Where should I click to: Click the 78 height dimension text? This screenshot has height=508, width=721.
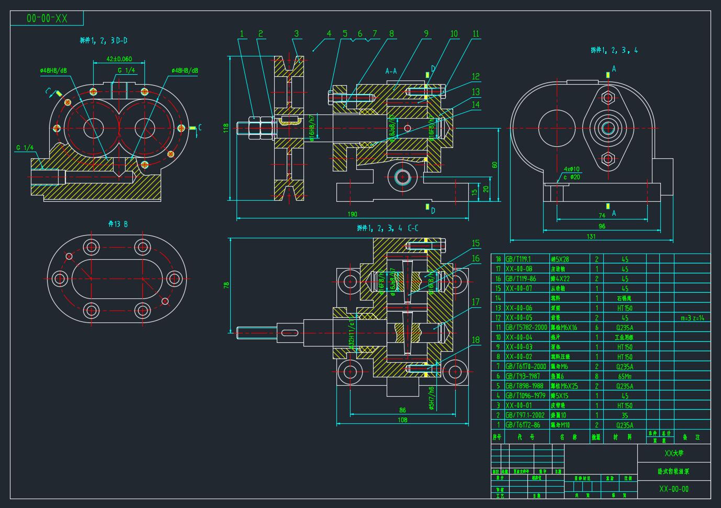226,285
